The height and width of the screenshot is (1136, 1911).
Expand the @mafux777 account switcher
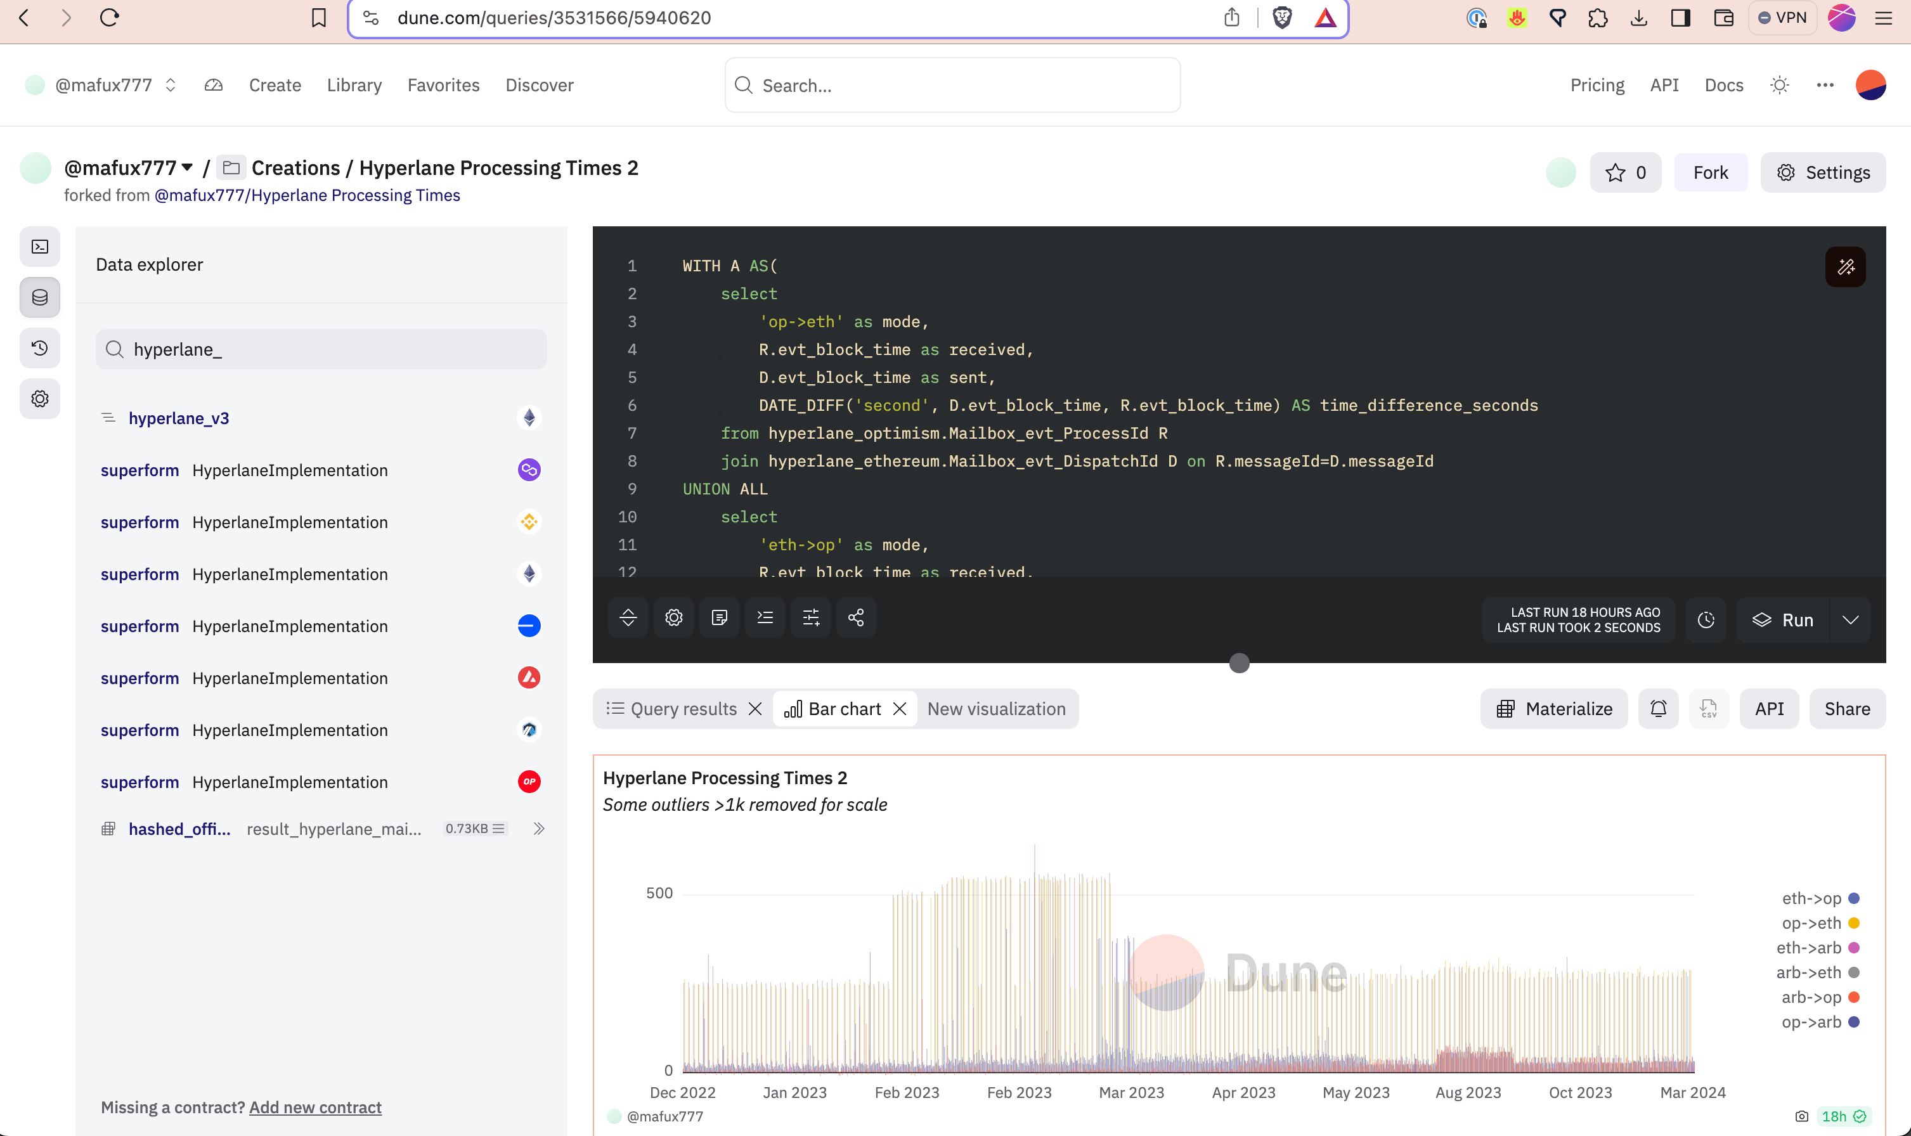(171, 85)
